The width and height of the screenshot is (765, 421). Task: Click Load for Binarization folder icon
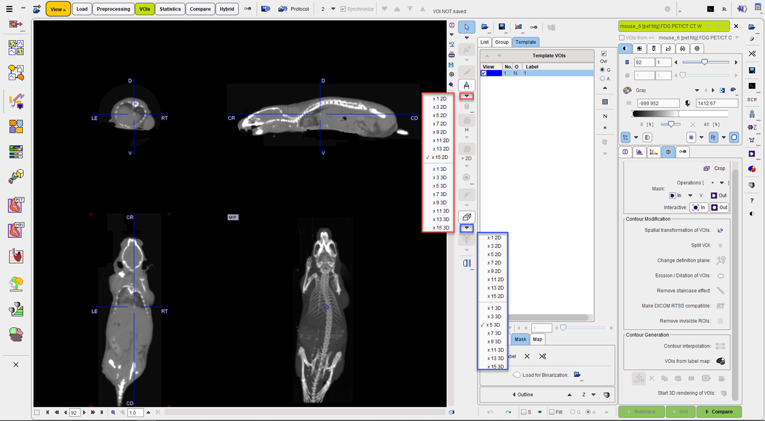(x=577, y=375)
